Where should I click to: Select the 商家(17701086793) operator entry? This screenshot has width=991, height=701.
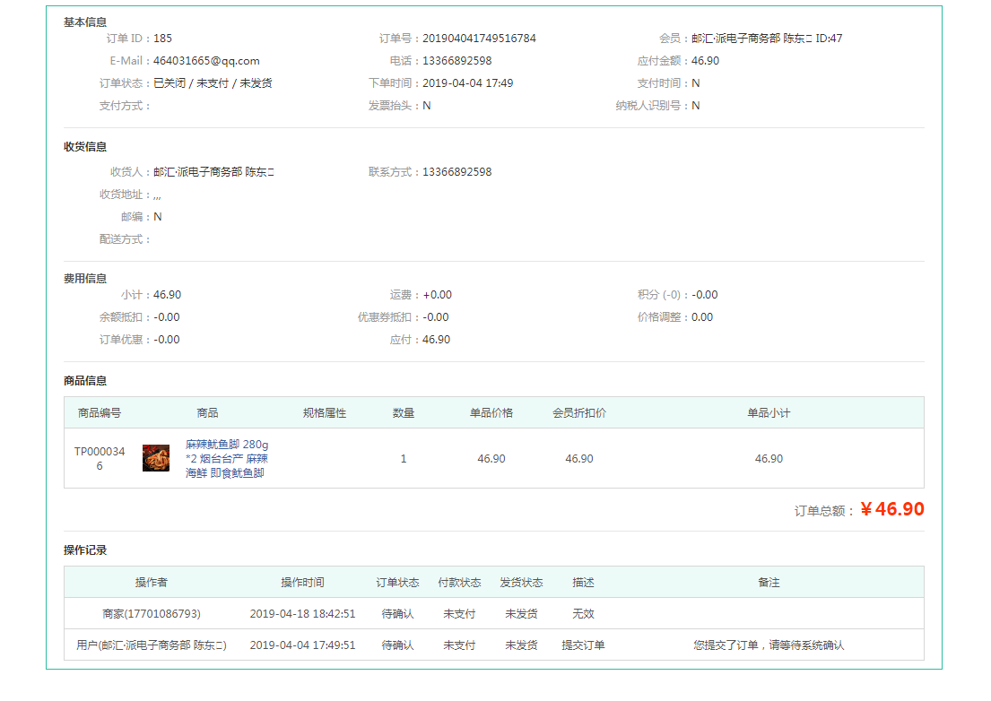click(152, 614)
